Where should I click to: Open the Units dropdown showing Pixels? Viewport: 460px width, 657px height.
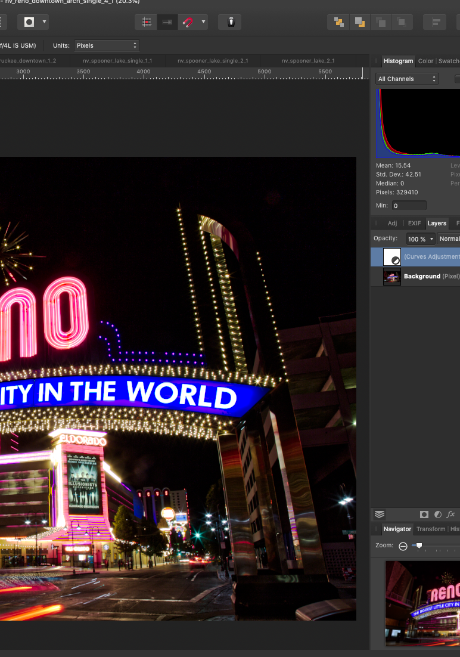point(107,45)
